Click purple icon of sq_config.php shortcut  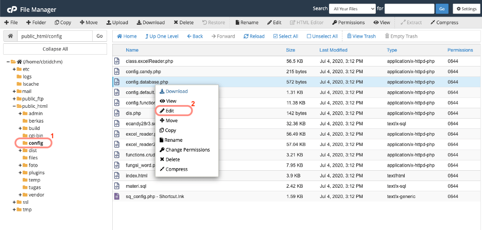pyautogui.click(x=116, y=196)
